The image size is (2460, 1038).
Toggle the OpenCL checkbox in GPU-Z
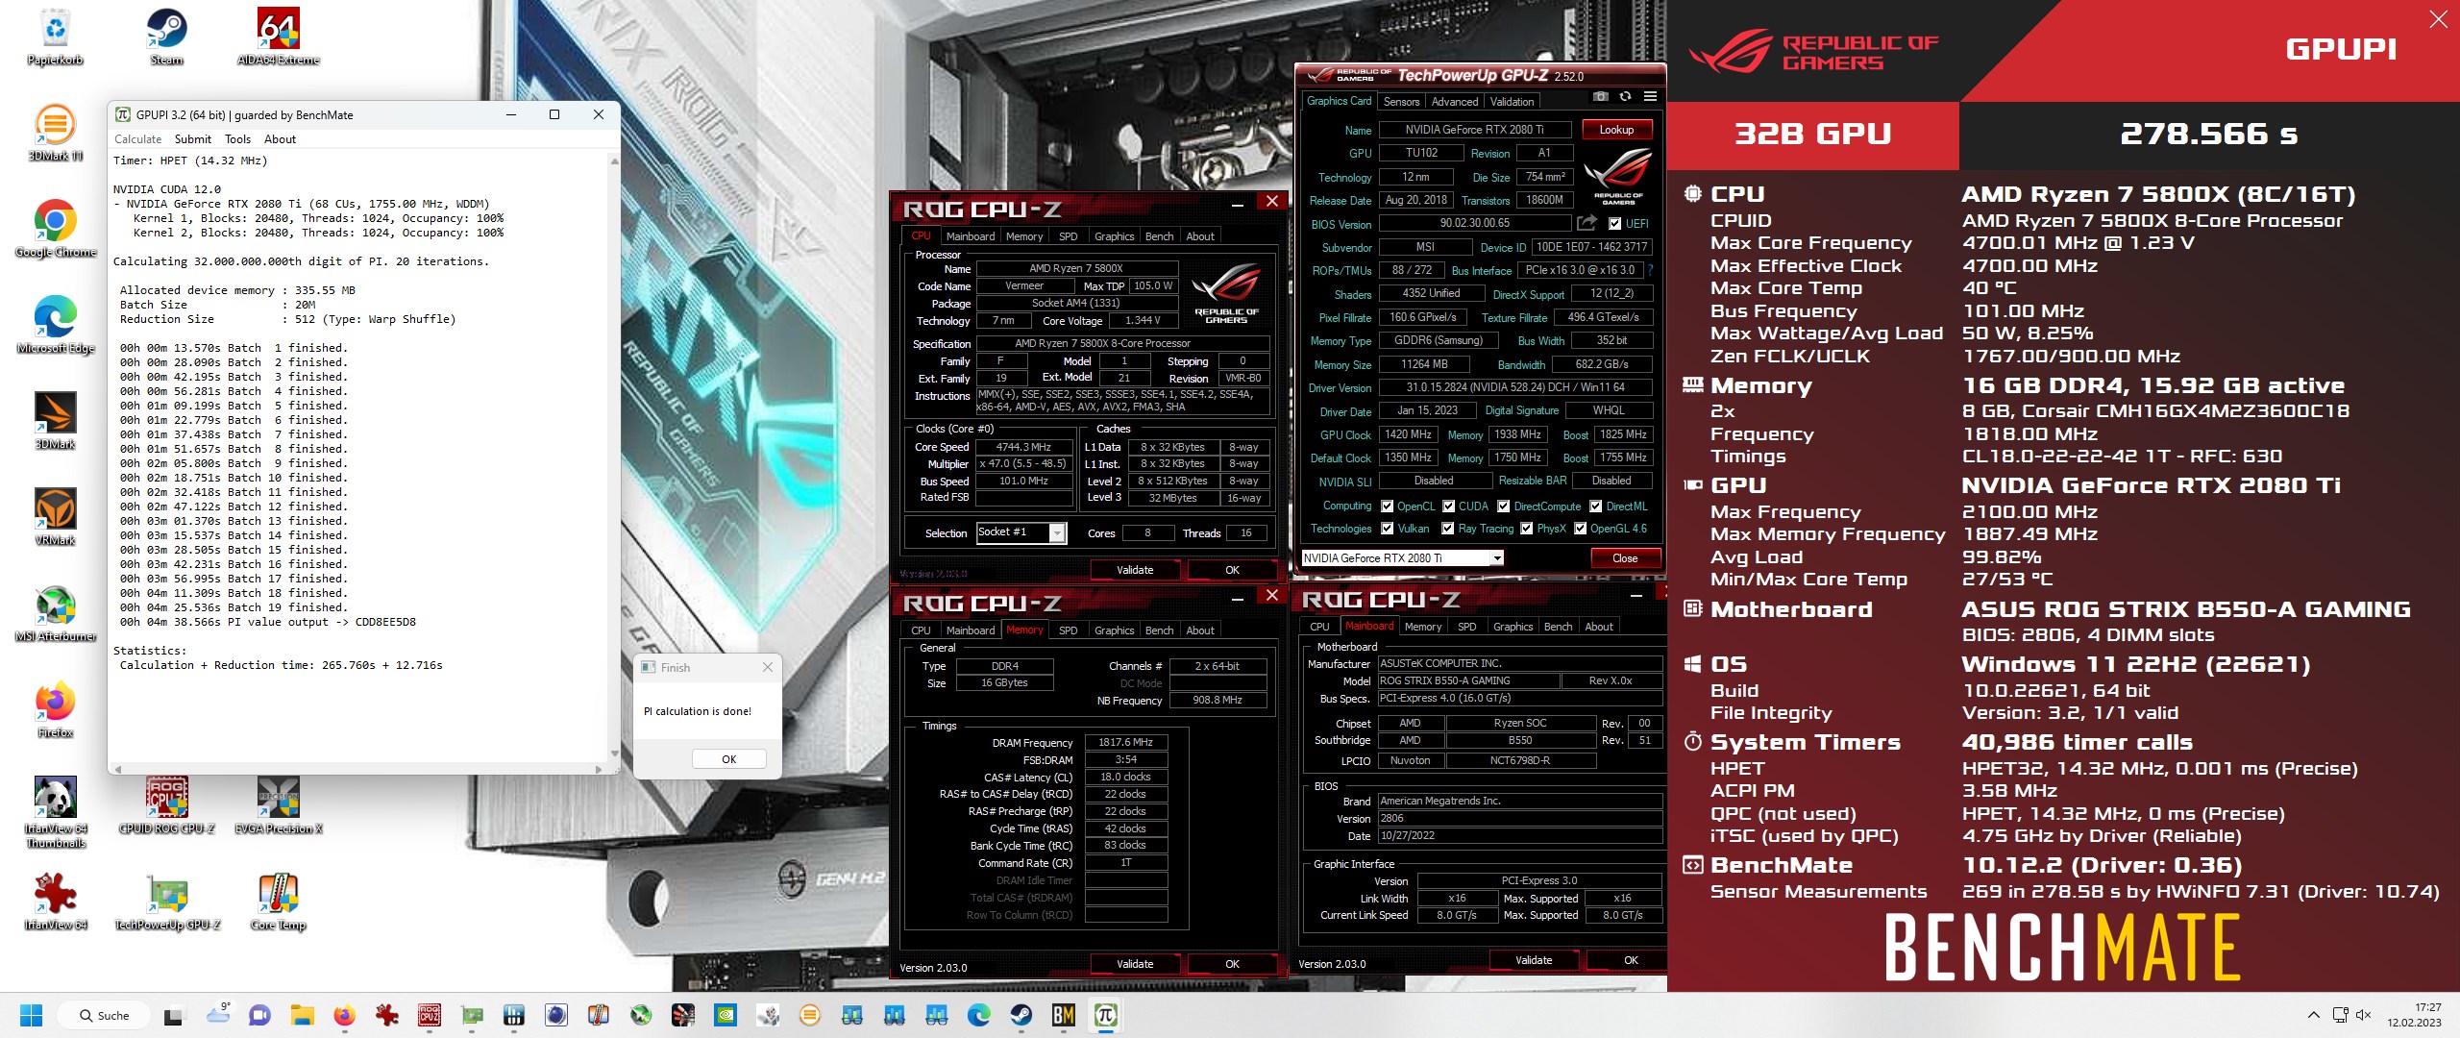tap(1387, 507)
